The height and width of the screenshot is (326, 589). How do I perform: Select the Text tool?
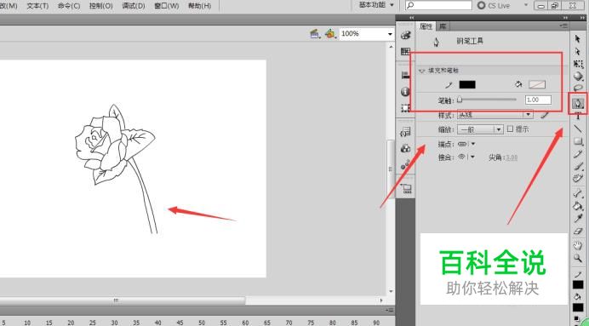click(578, 117)
